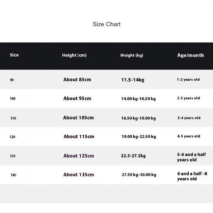
Task: Click the About 85cm height cell
Action: (x=77, y=80)
